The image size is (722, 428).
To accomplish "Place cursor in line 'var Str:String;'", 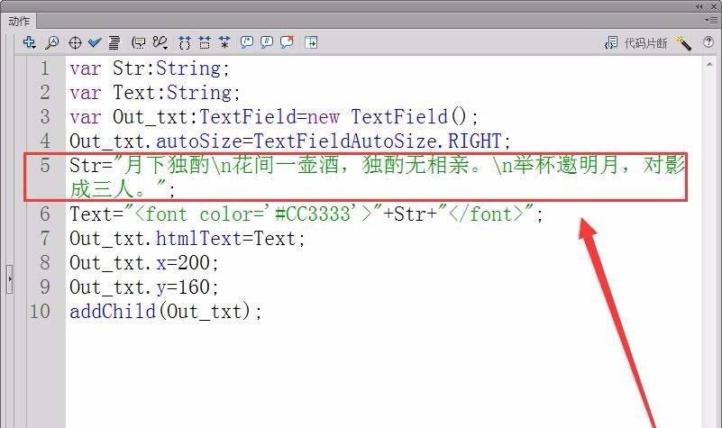I will click(150, 68).
